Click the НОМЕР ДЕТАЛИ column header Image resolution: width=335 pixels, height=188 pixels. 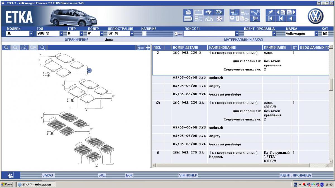point(190,48)
